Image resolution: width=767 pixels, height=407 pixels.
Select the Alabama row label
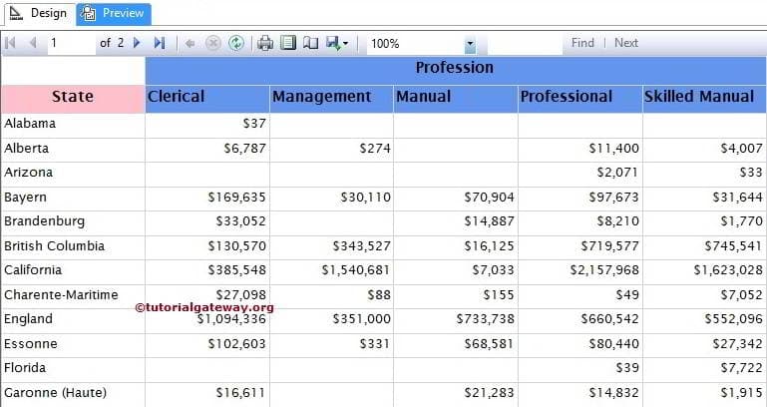[x=30, y=124]
